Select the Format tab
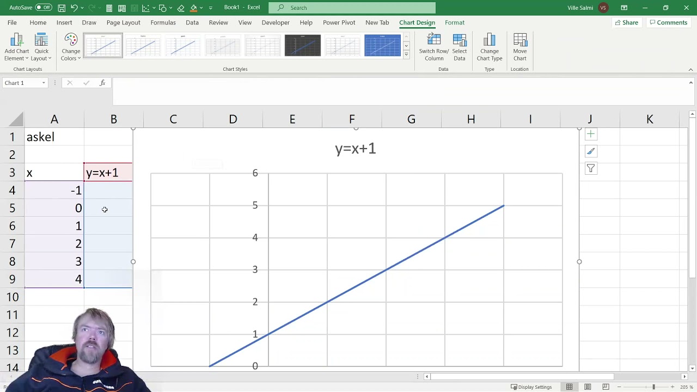697x392 pixels. (455, 22)
